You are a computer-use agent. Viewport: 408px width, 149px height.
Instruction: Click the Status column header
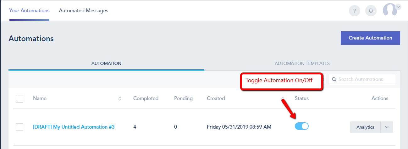(x=302, y=98)
